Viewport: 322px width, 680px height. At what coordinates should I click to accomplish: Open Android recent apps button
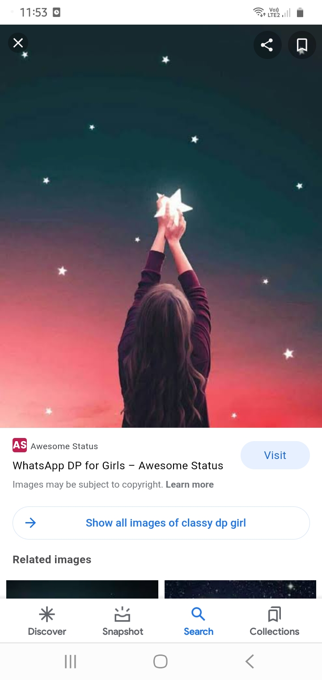pos(70,661)
